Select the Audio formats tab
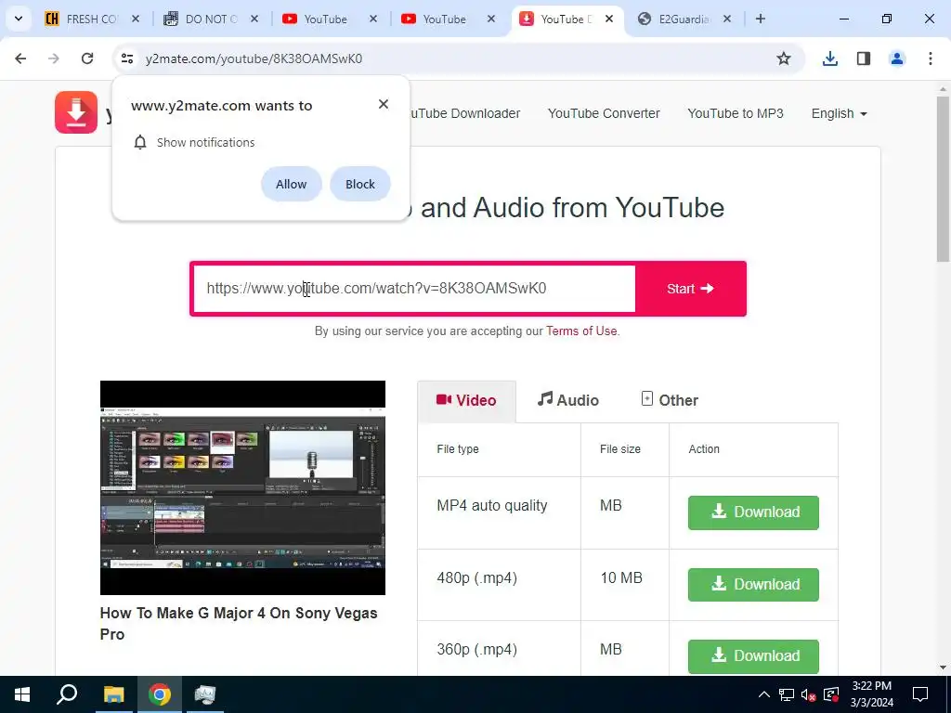 (x=568, y=400)
